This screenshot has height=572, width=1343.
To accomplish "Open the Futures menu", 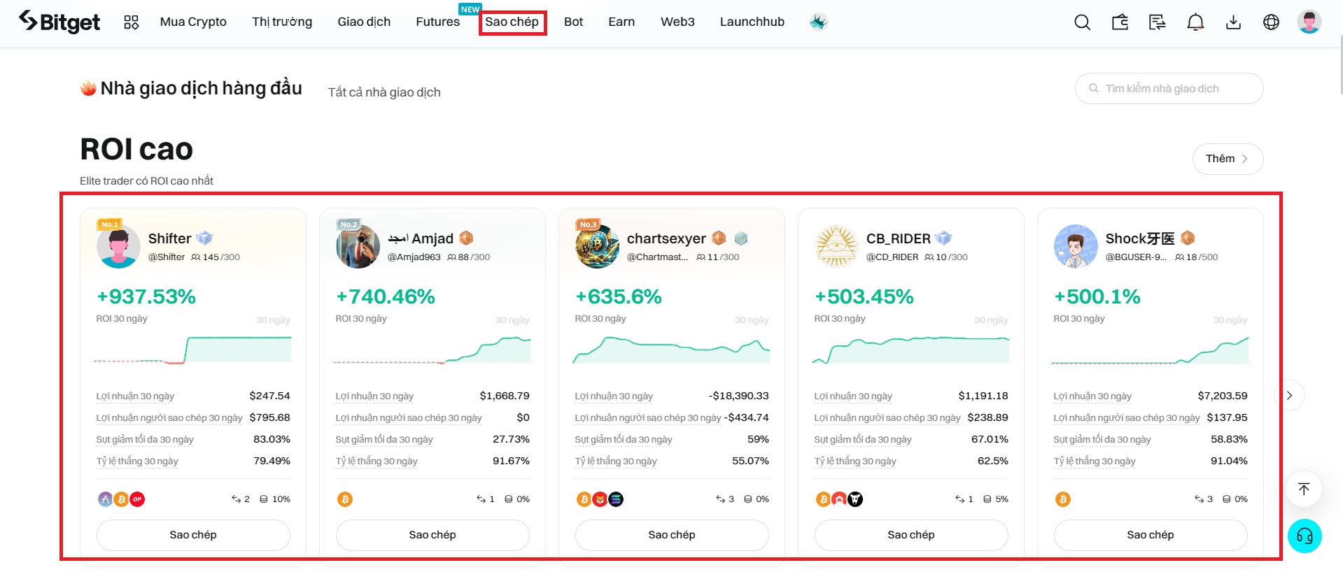I will [x=438, y=22].
